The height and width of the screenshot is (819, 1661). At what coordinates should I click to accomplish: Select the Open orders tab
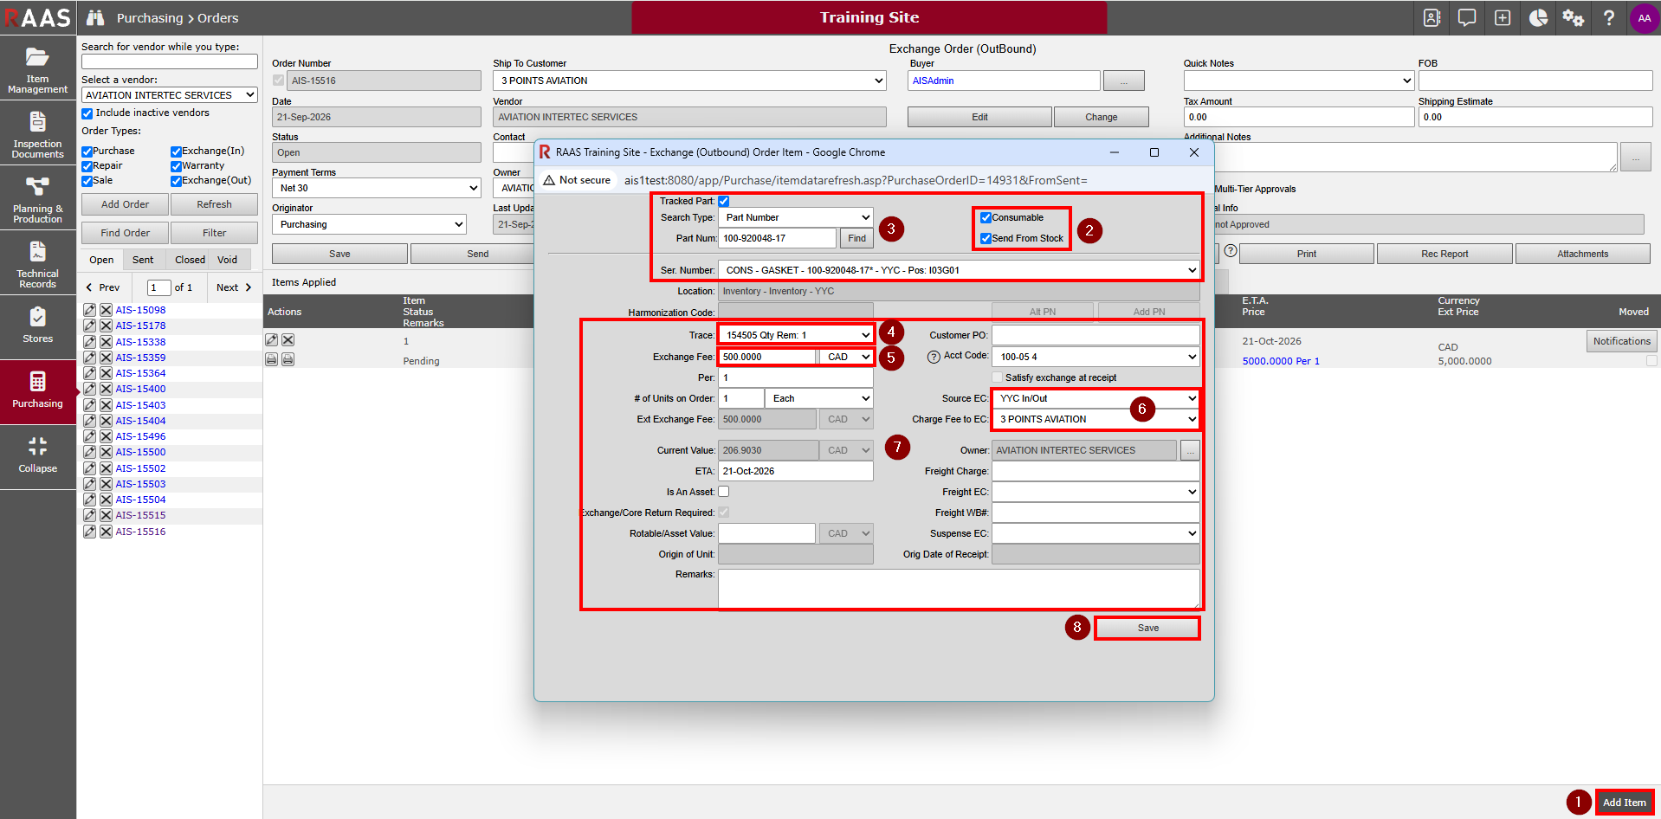click(x=101, y=260)
